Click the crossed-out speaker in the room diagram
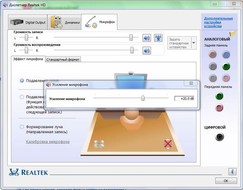Image resolution: width=243 pixels, height=190 pixels. [x=168, y=144]
